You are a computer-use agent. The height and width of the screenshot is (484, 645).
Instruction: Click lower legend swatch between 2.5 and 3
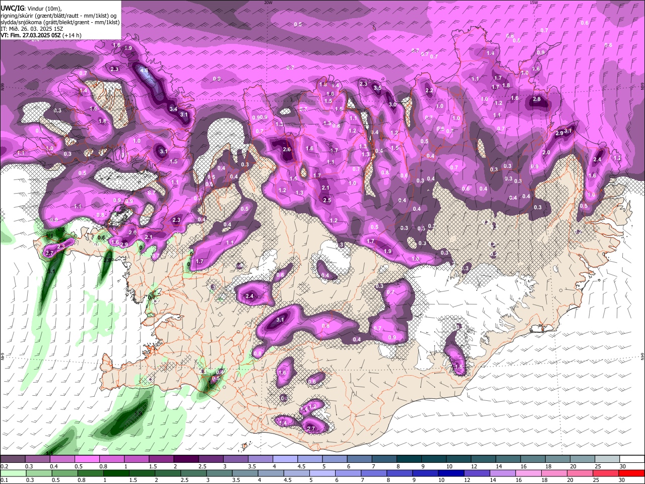tap(193, 473)
